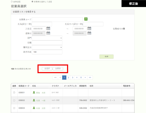Click the 全選択 button
146x113 pixels.
[47, 69]
